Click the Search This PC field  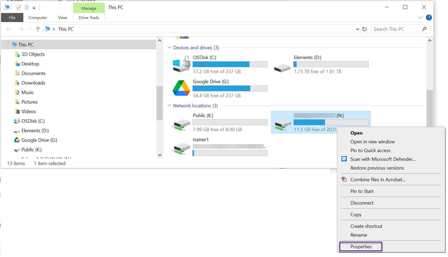(x=400, y=29)
